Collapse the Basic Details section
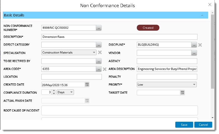Viewport: 219px width, 134px height. coord(202,15)
